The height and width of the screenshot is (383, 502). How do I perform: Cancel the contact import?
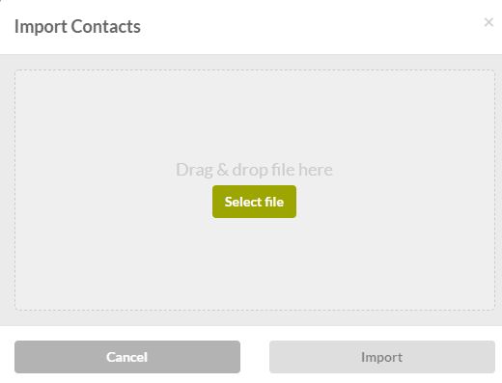(127, 357)
